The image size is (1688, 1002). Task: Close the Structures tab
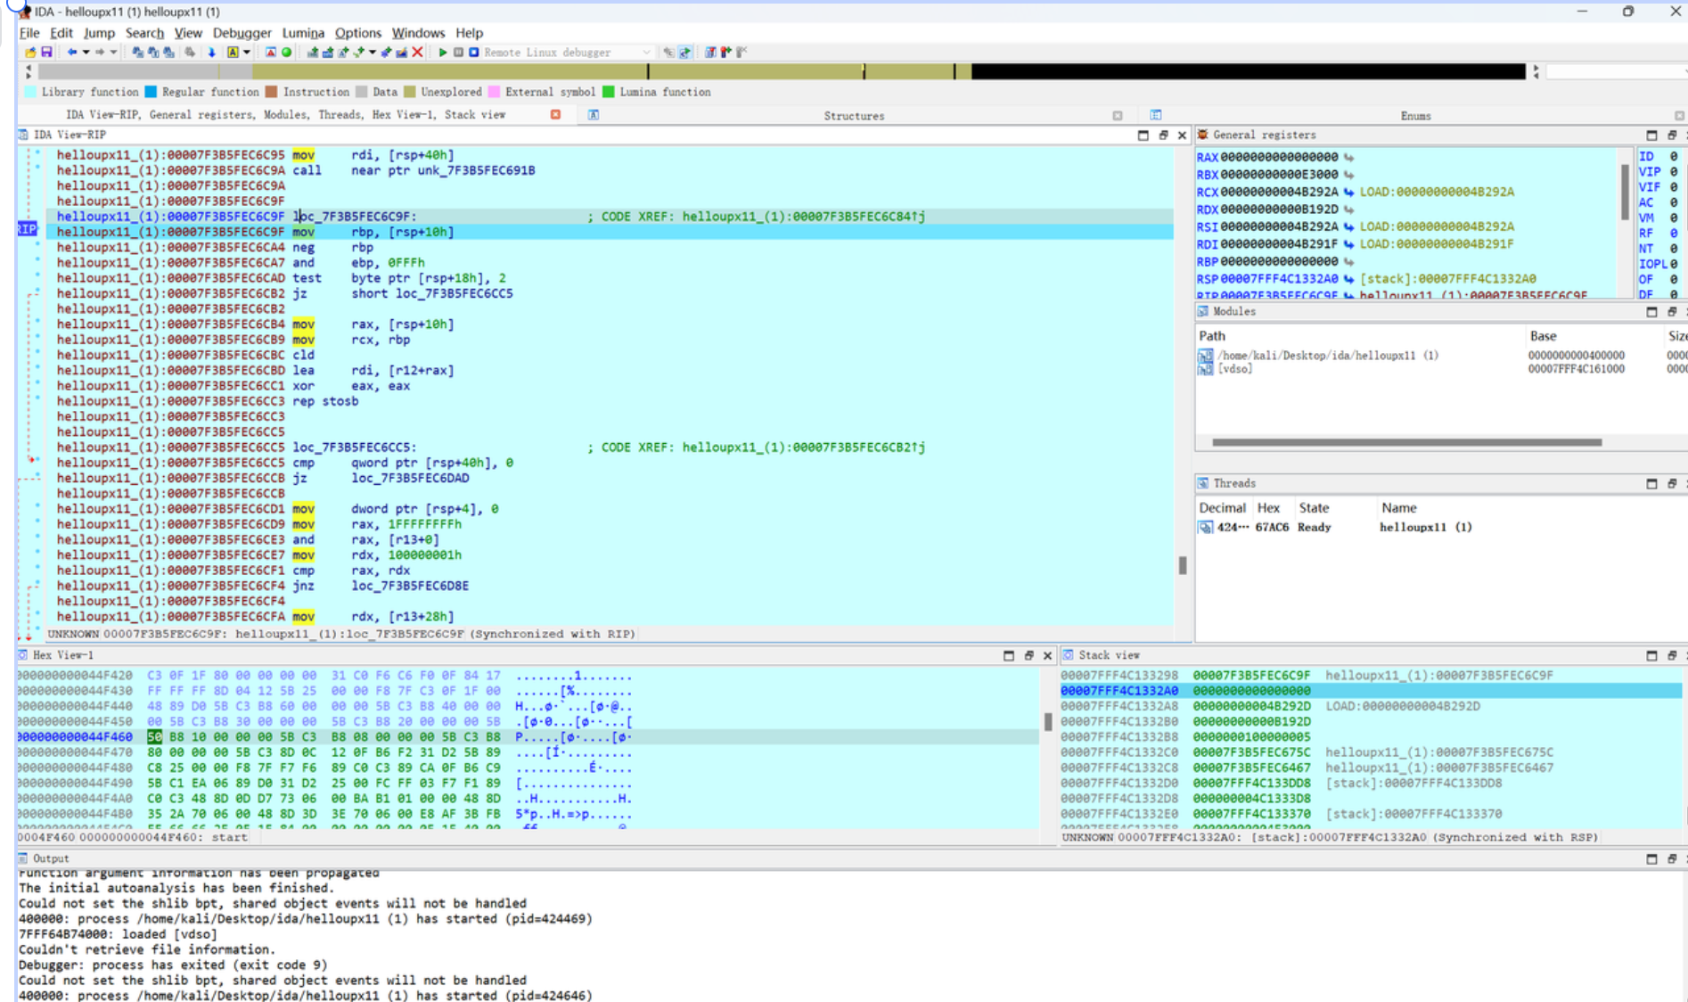click(x=1118, y=116)
